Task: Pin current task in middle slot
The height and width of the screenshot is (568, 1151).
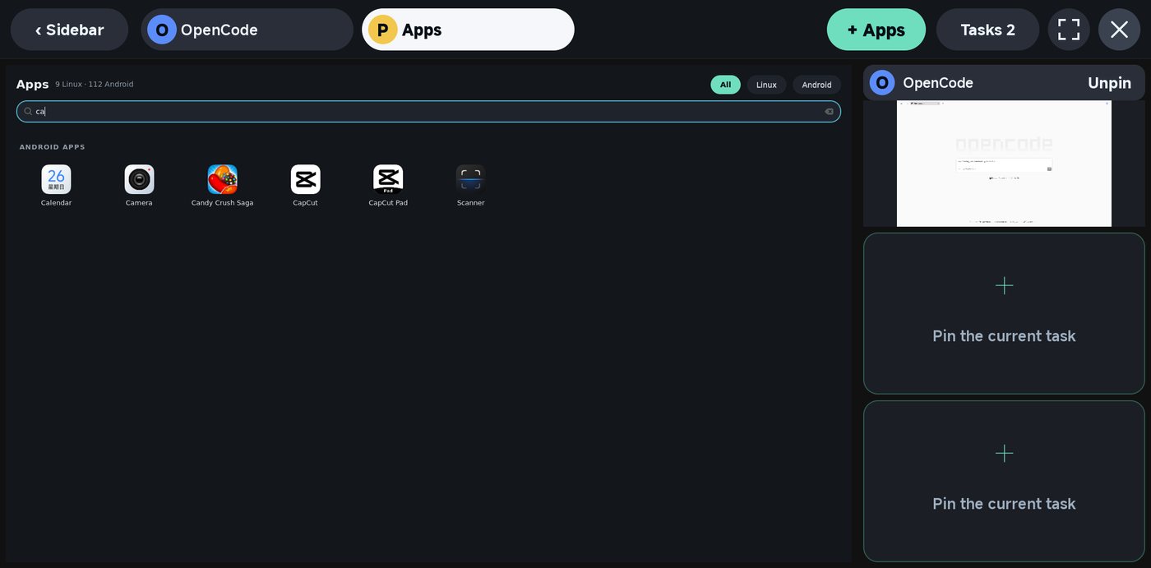Action: point(1004,313)
